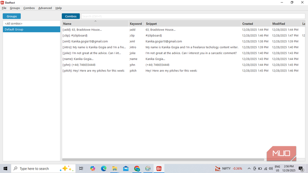The width and height of the screenshot is (308, 173).
Task: Select the [;pitch] combo row
Action: pyautogui.click(x=183, y=71)
